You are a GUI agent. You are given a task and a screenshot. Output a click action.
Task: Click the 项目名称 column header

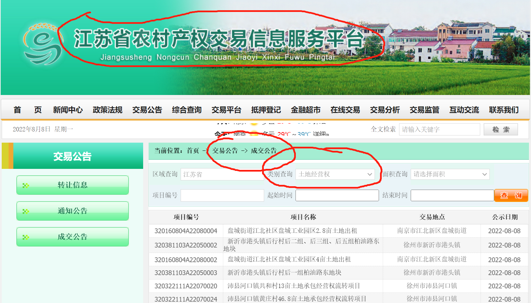pyautogui.click(x=303, y=217)
